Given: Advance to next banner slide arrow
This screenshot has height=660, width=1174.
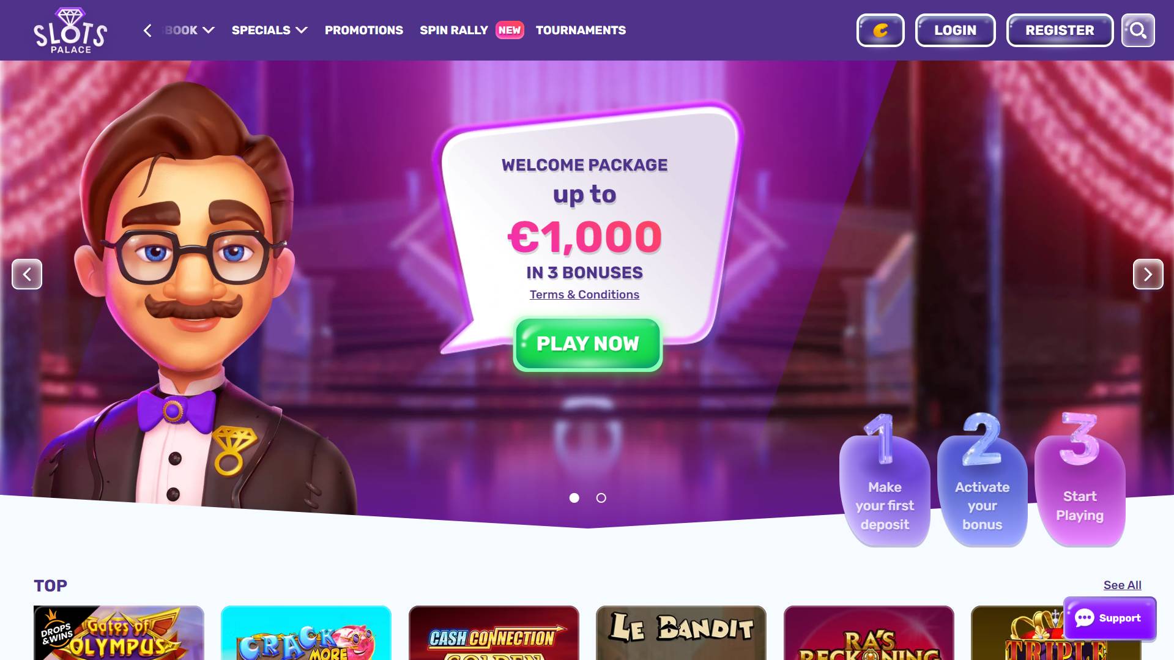Looking at the screenshot, I should (x=1148, y=274).
